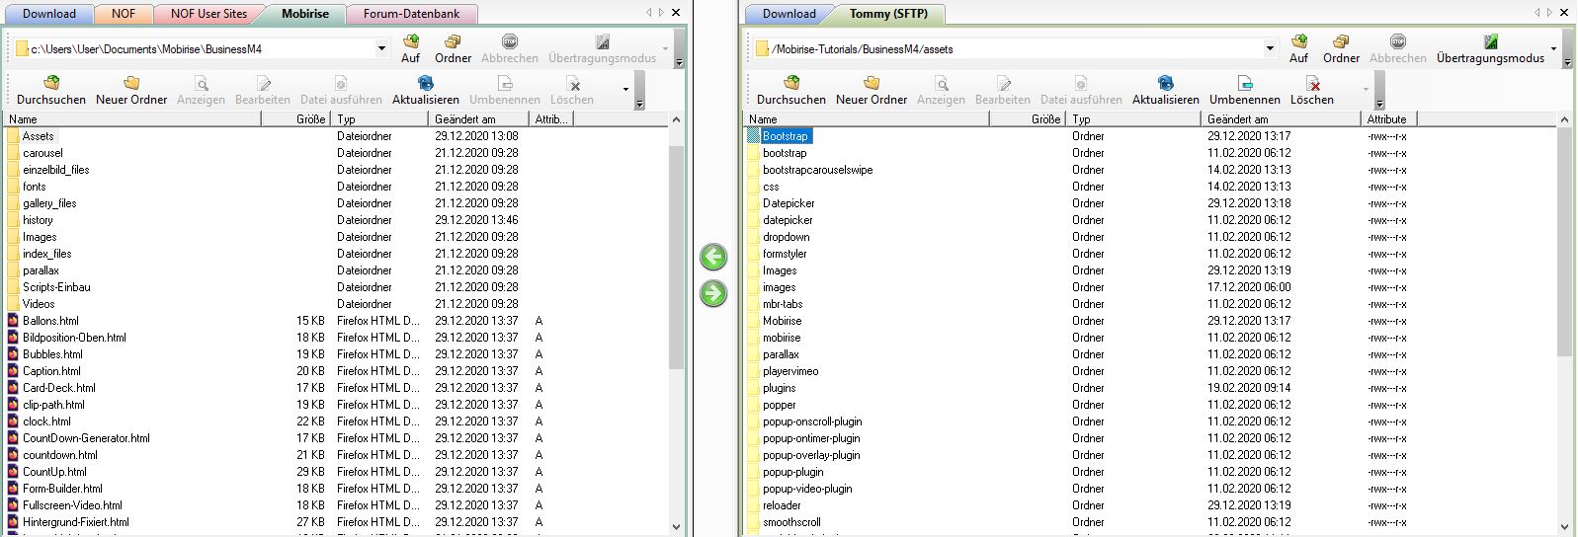Select the Ballons.html file
1578x537 pixels.
50,321
